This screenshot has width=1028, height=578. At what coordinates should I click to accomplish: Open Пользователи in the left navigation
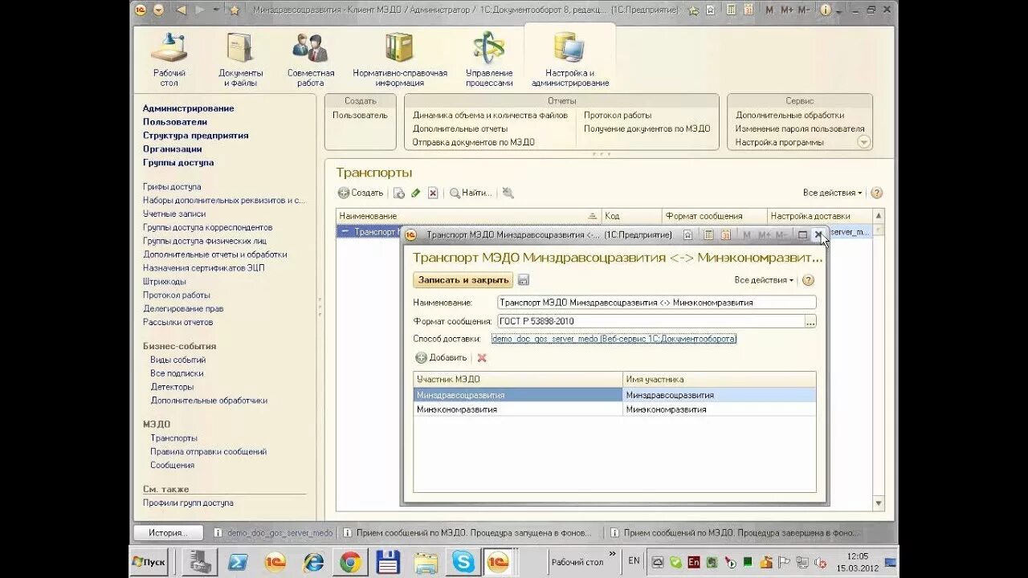[175, 122]
